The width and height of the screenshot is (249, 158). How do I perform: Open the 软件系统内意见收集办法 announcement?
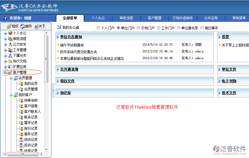pyautogui.click(x=78, y=52)
